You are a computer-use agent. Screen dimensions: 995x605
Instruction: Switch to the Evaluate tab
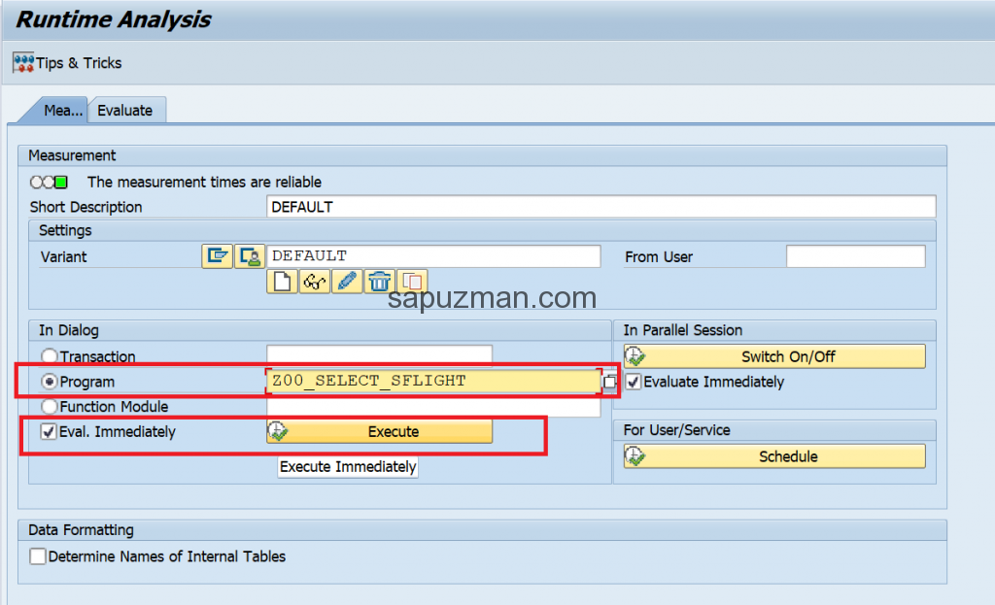click(126, 109)
